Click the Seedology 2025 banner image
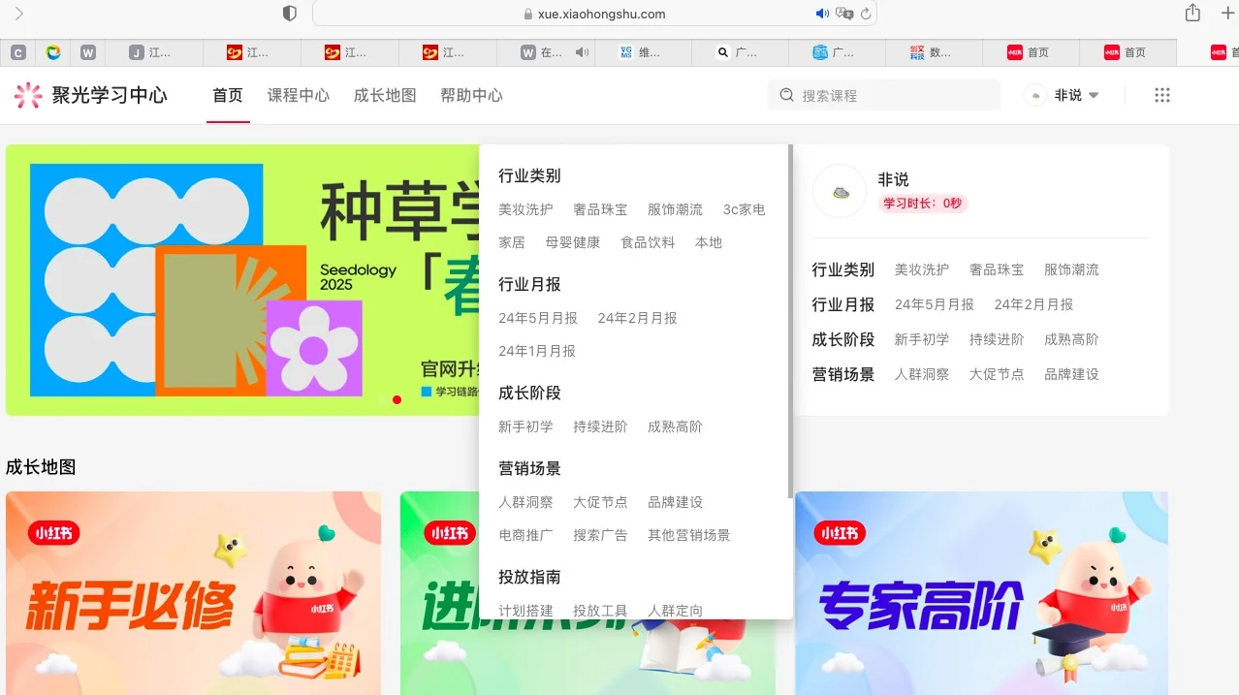This screenshot has width=1239, height=695. click(242, 280)
